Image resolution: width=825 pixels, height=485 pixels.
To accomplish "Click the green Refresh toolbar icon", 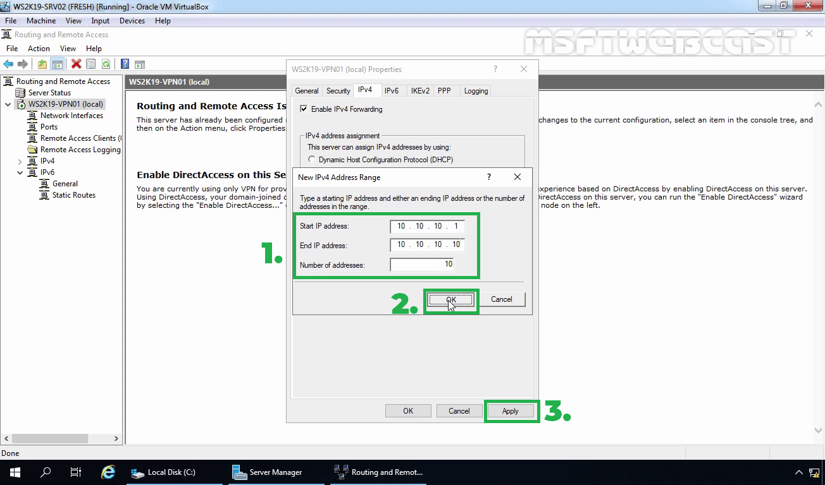I will tap(106, 64).
